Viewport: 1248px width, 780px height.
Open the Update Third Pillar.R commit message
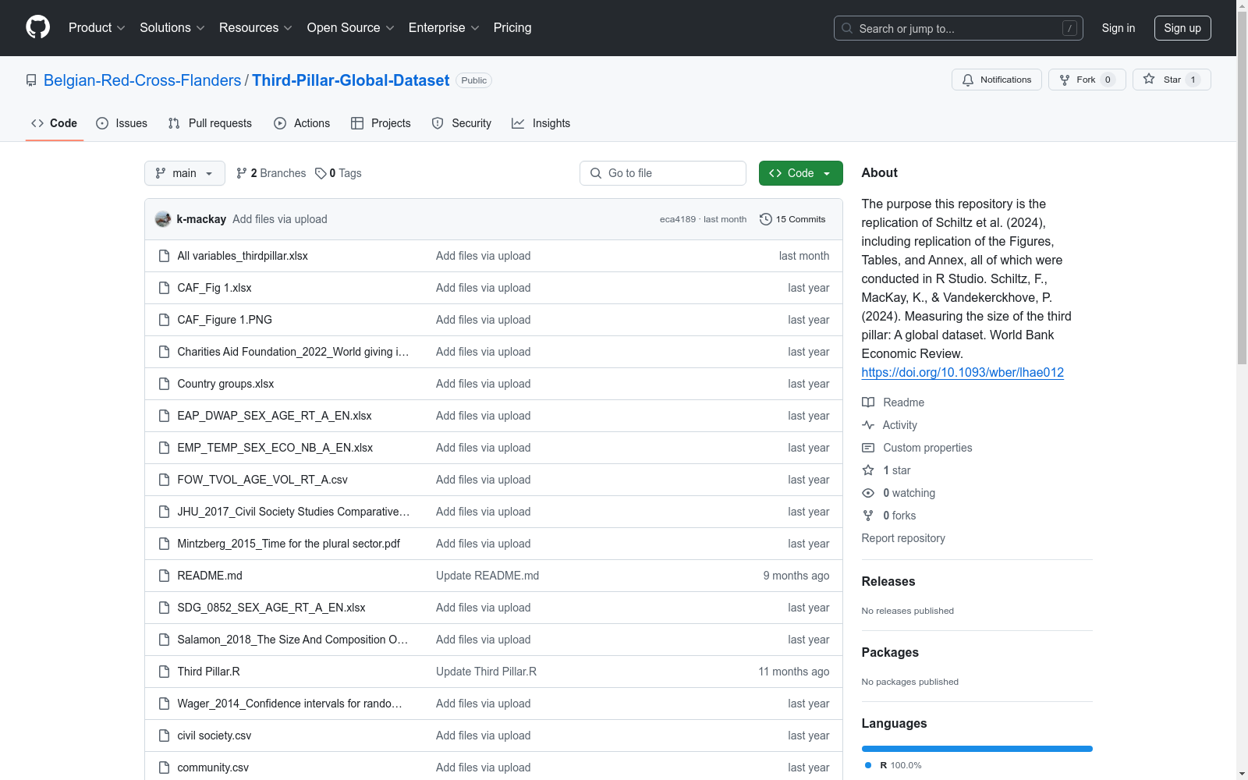click(487, 672)
